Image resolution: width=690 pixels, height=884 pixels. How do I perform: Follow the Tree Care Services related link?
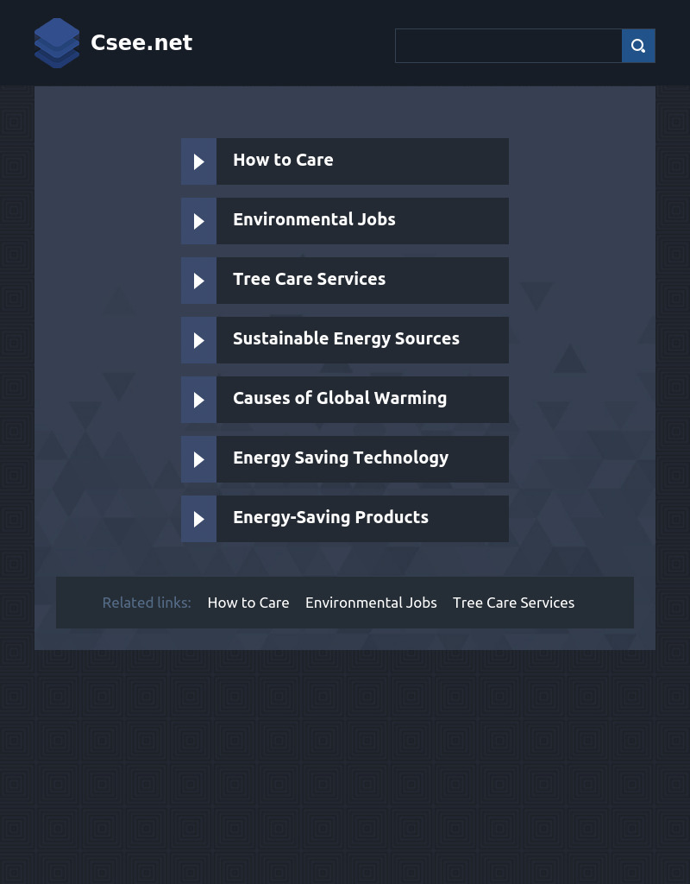click(514, 603)
